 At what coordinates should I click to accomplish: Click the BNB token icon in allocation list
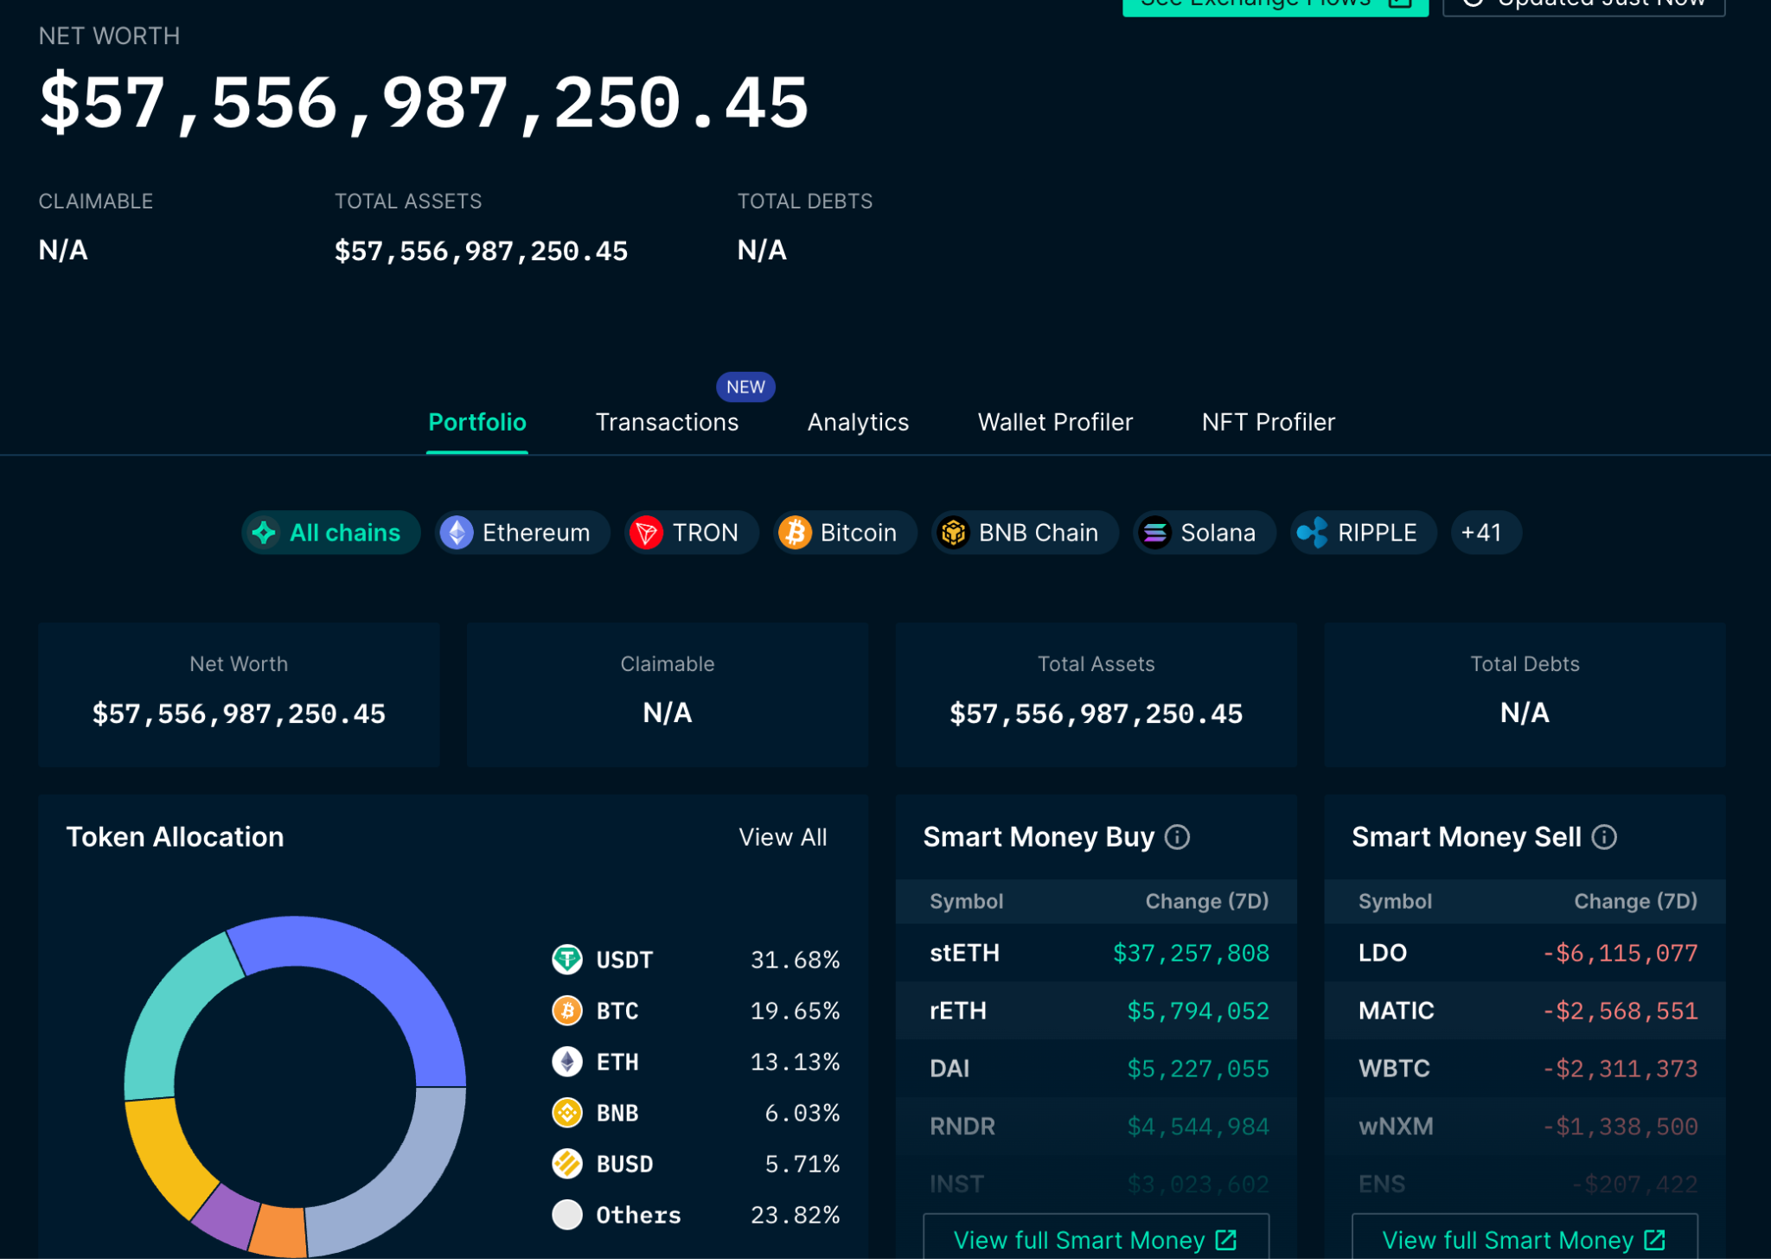[x=567, y=1112]
